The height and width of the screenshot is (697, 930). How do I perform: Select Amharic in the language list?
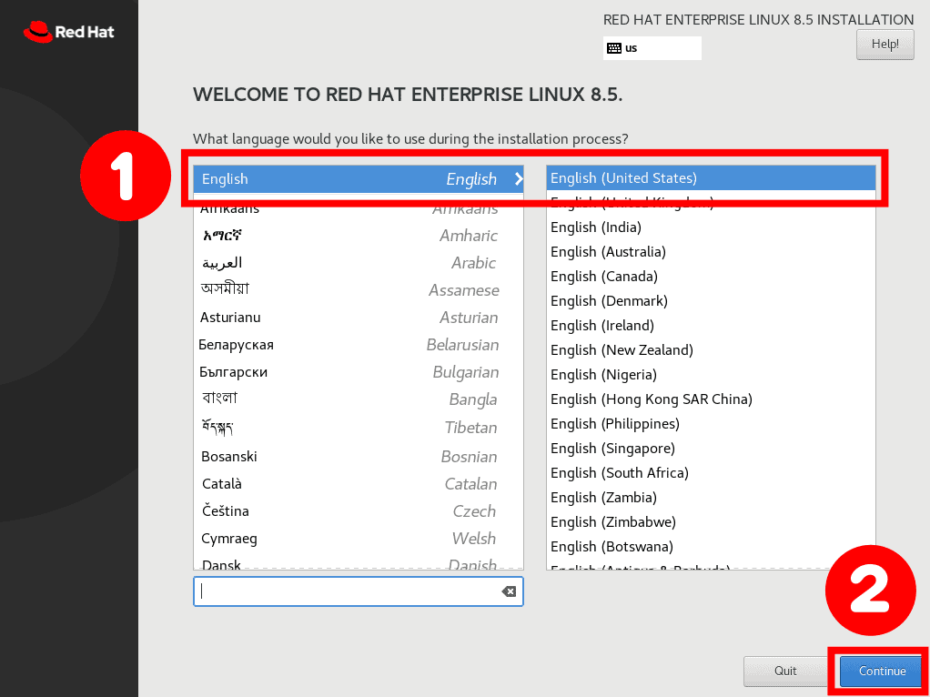pyautogui.click(x=359, y=236)
